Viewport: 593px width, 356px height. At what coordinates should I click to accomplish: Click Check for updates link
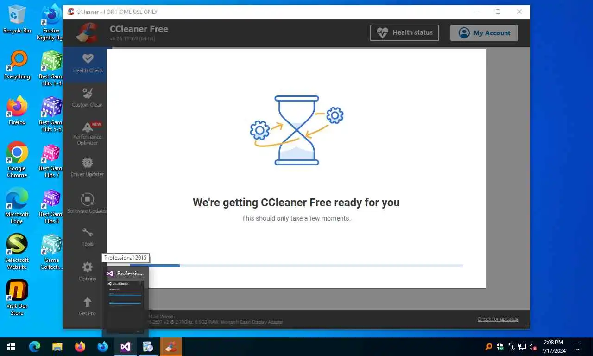pos(498,319)
